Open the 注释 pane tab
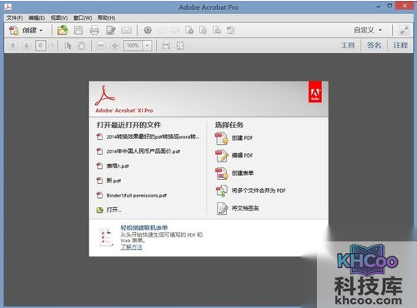The height and width of the screenshot is (308, 417). [400, 45]
